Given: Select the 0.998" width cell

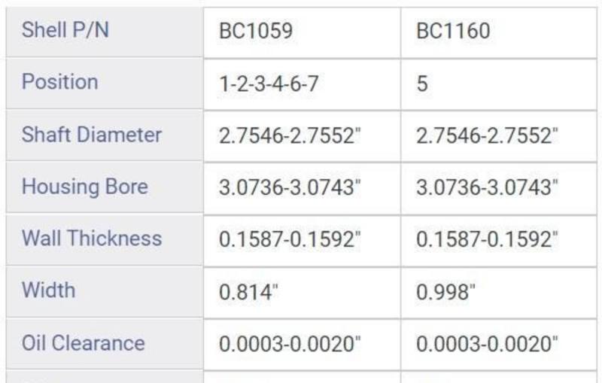Looking at the screenshot, I should [446, 291].
